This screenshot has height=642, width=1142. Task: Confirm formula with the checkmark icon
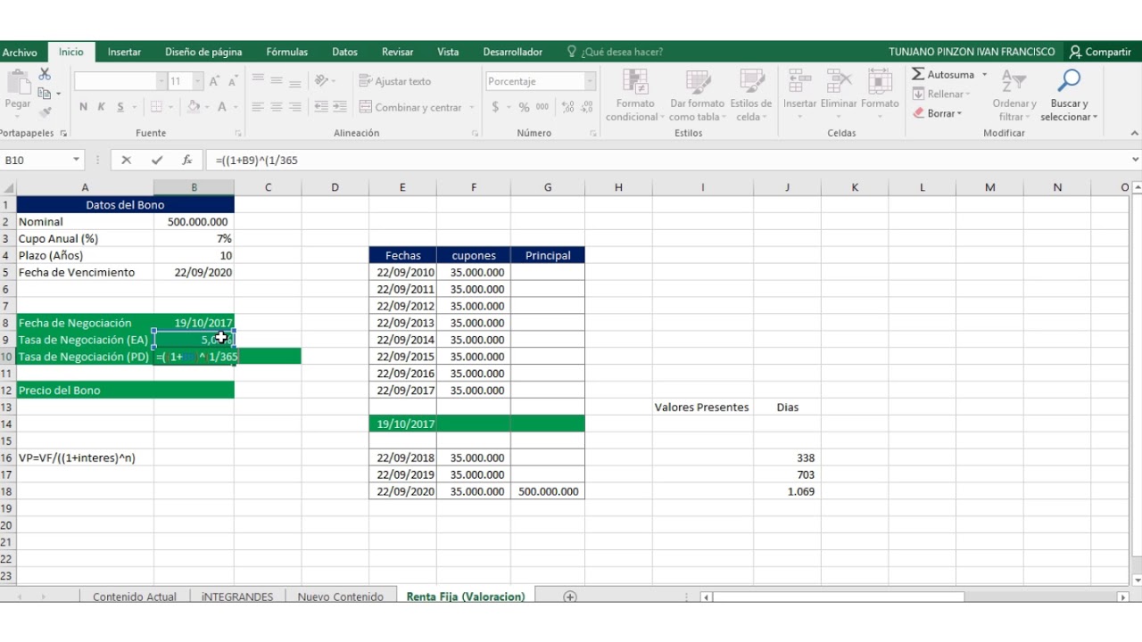[157, 160]
